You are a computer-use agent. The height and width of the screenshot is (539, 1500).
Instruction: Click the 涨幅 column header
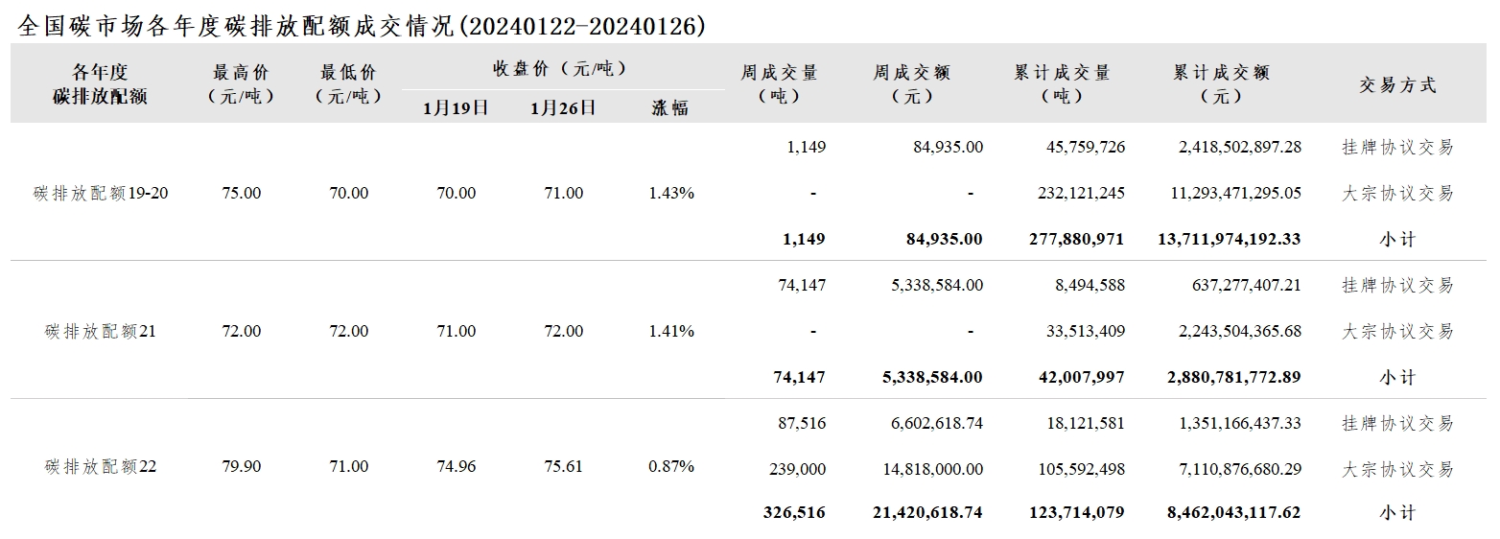(x=670, y=107)
